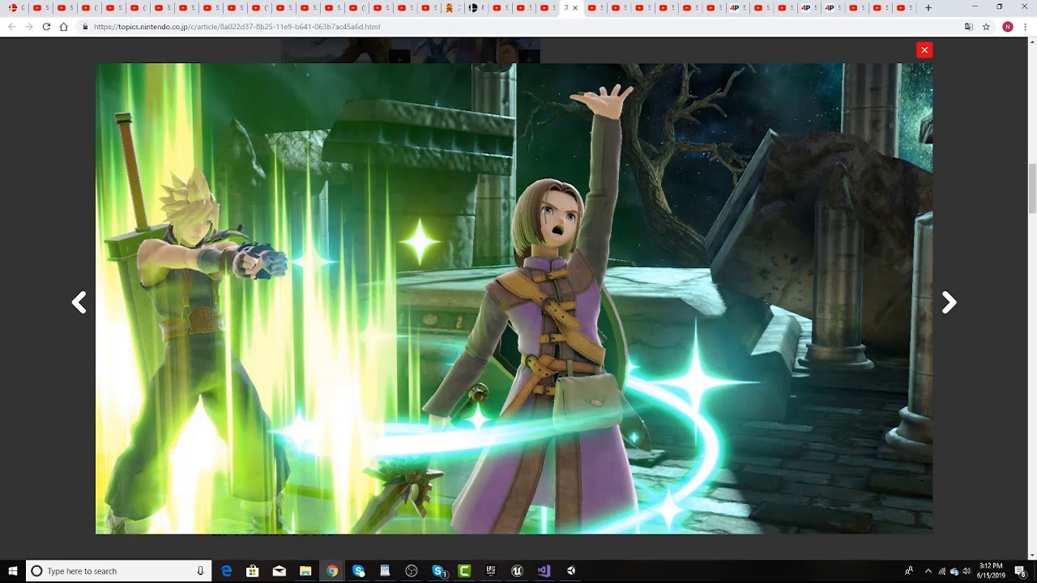This screenshot has width=1037, height=583.
Task: Bookmark this page with the star icon
Action: (x=986, y=27)
